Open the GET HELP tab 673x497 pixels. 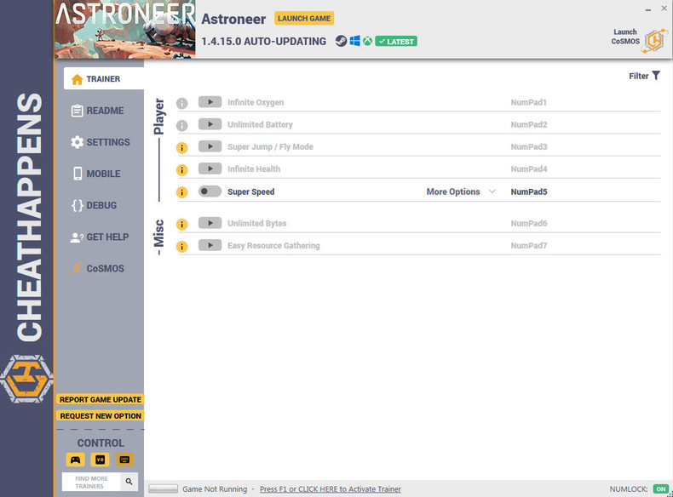point(100,237)
